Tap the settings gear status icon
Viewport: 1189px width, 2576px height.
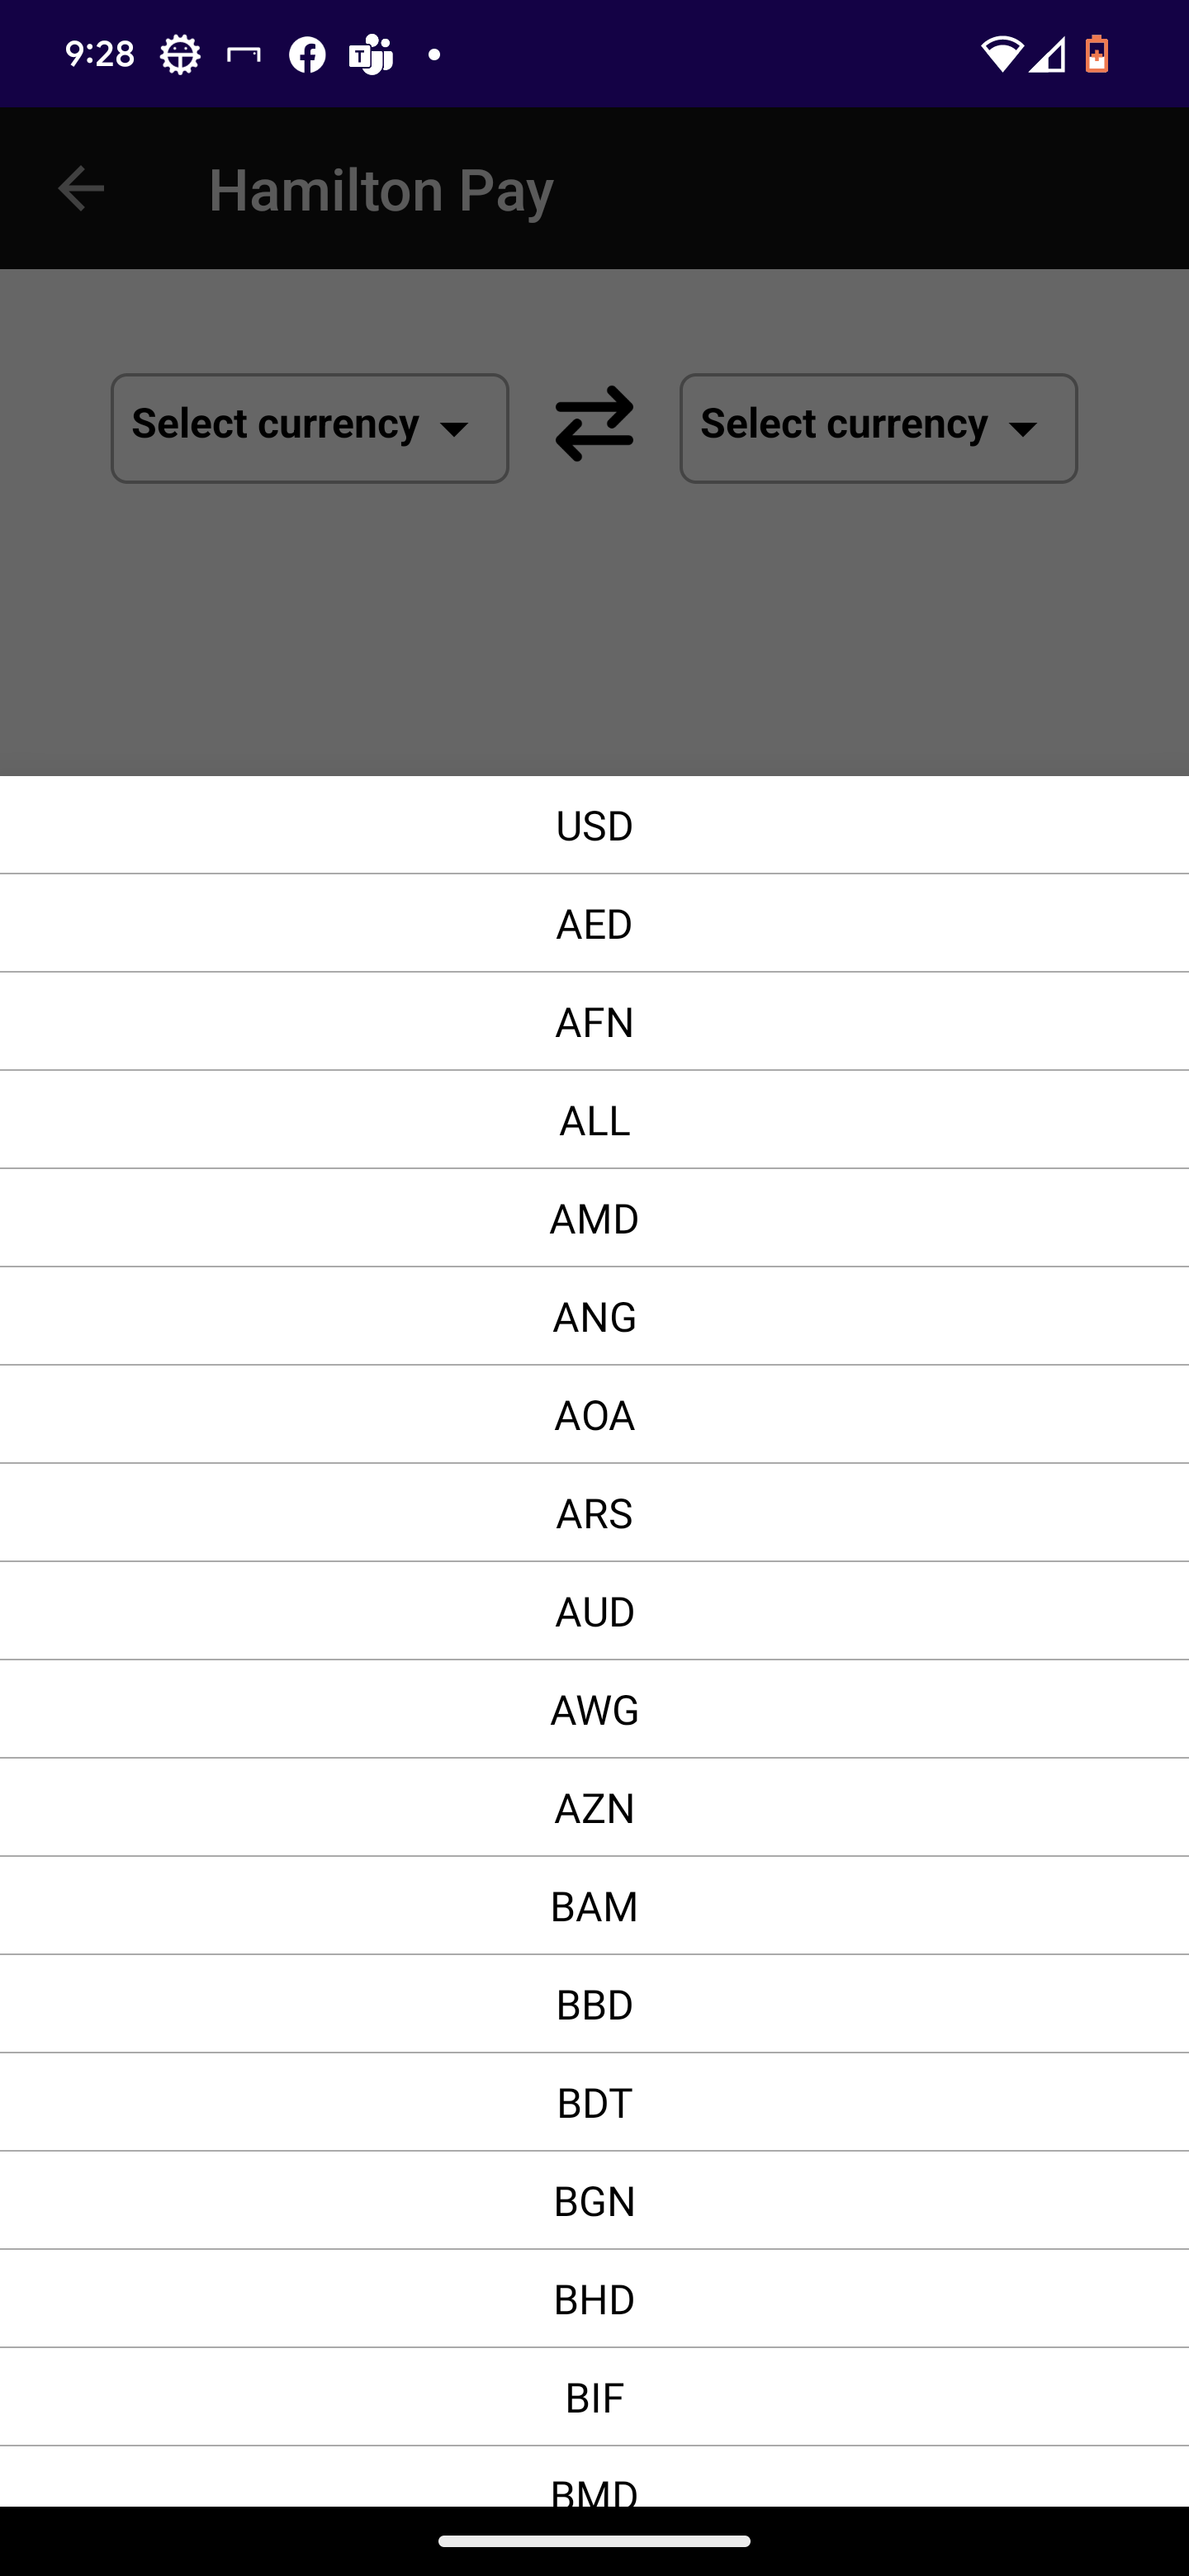(180, 55)
